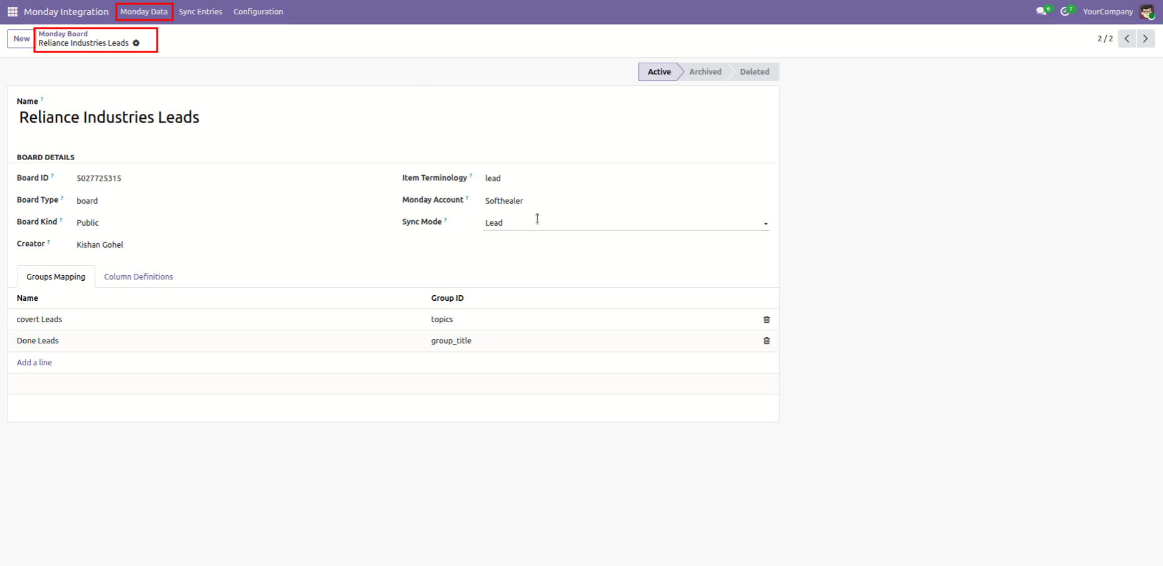Click the Group ID column header
This screenshot has width=1163, height=566.
pyautogui.click(x=448, y=298)
